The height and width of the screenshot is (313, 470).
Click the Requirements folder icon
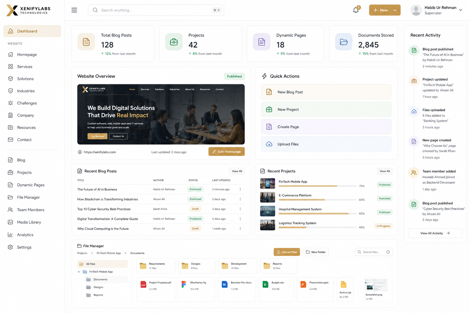click(x=143, y=266)
